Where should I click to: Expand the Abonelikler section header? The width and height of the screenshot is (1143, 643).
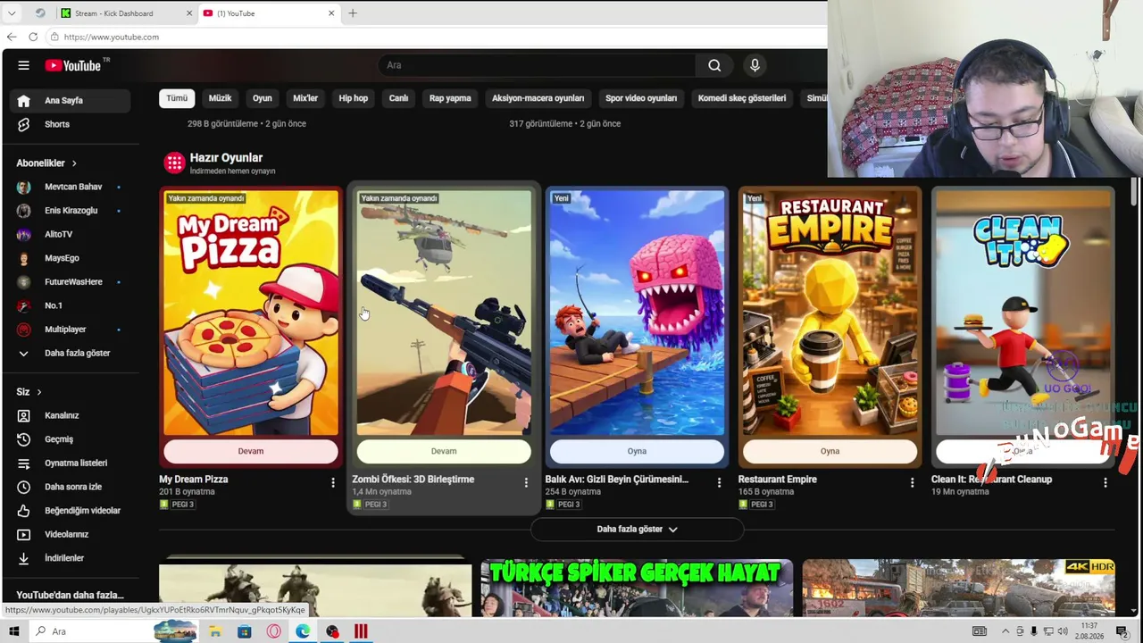click(x=46, y=163)
